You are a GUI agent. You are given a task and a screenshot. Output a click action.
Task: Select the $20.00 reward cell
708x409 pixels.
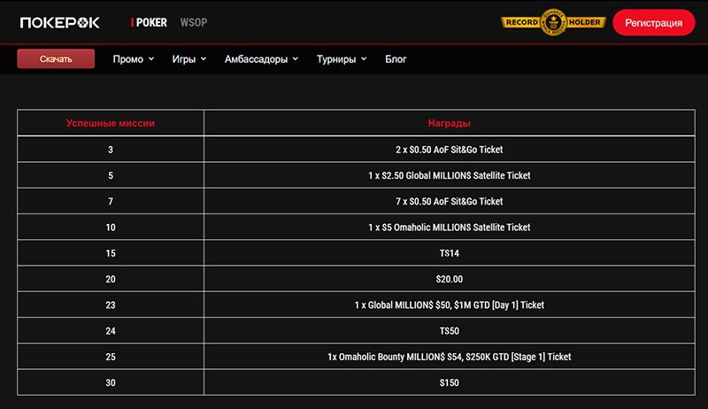[449, 279]
